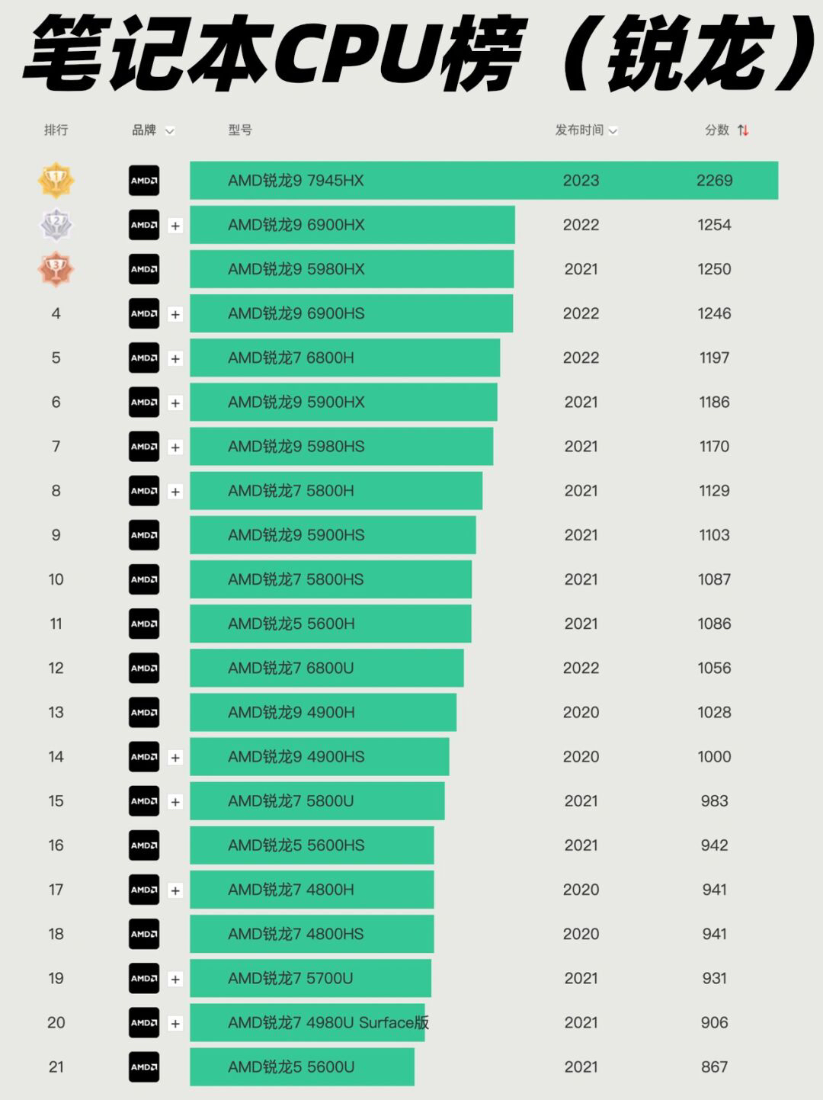
Task: Open the AMD锐龙9 5980HX entry
Action: [x=296, y=269]
